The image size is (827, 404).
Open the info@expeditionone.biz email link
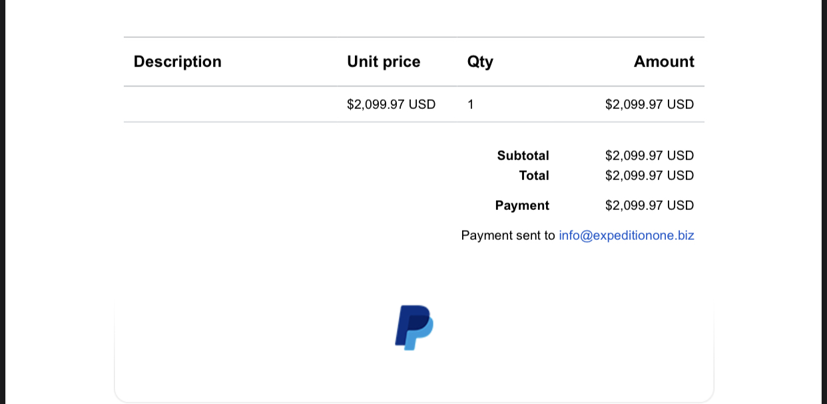point(627,235)
